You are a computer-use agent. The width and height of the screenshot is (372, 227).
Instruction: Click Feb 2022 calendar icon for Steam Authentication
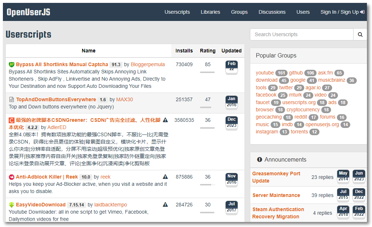[x=359, y=212]
